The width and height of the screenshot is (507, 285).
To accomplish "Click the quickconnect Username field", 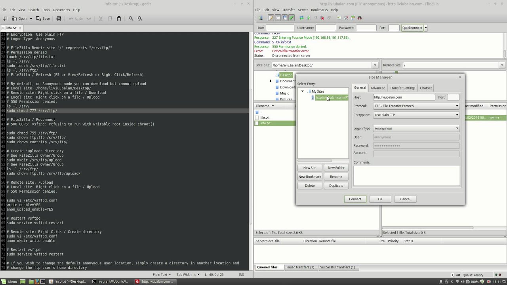I will tap(326, 28).
